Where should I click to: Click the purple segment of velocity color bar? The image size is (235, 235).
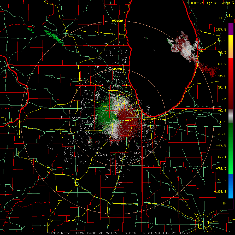(231, 29)
